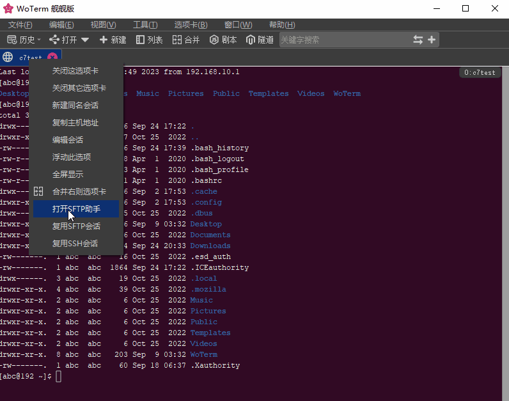Open the 窗口(W) menu
The image size is (509, 401).
(x=238, y=25)
